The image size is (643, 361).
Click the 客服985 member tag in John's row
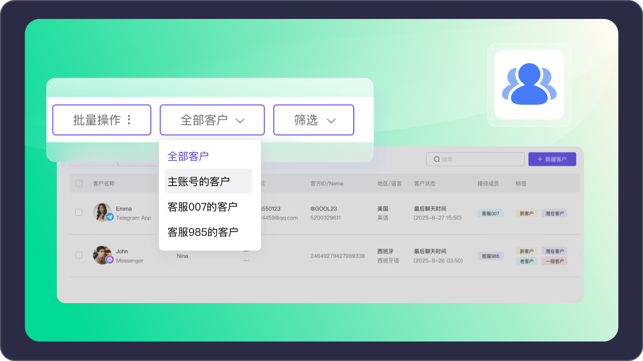[x=490, y=256]
